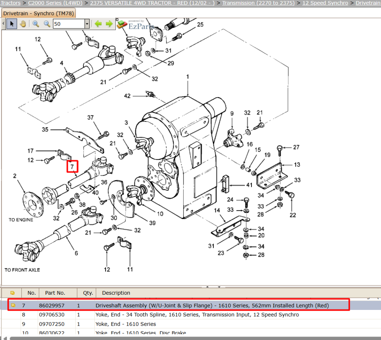The height and width of the screenshot is (340, 381).
Task: Go to the next diagram with the green right arrow
Action: tap(109, 24)
